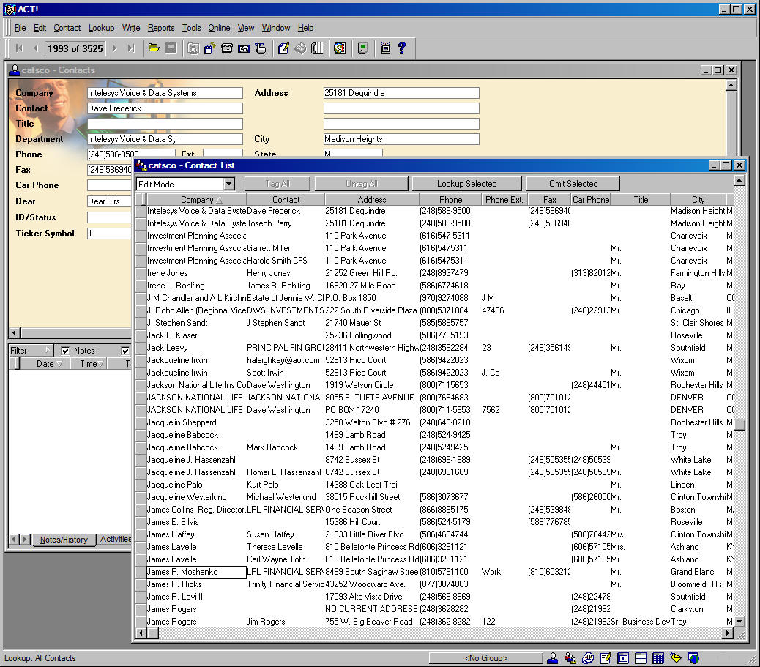The width and height of the screenshot is (760, 667).
Task: Click the open file folder icon
Action: [154, 48]
